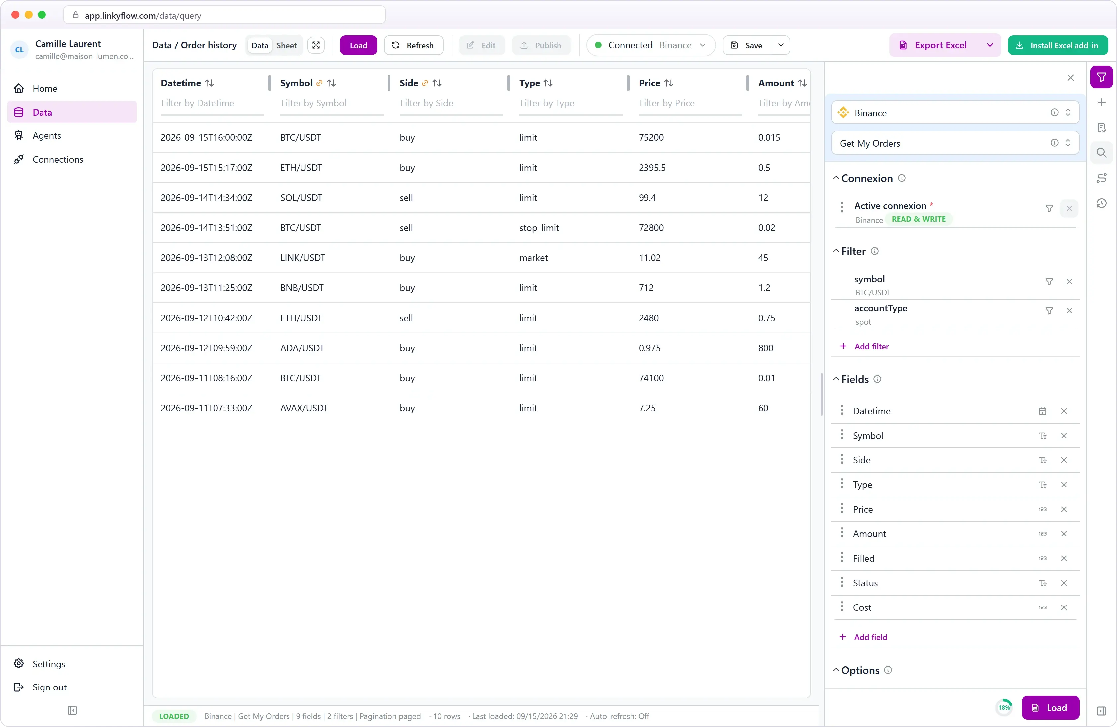The width and height of the screenshot is (1117, 727).
Task: Click the plus icon in the right rail
Action: point(1101,102)
